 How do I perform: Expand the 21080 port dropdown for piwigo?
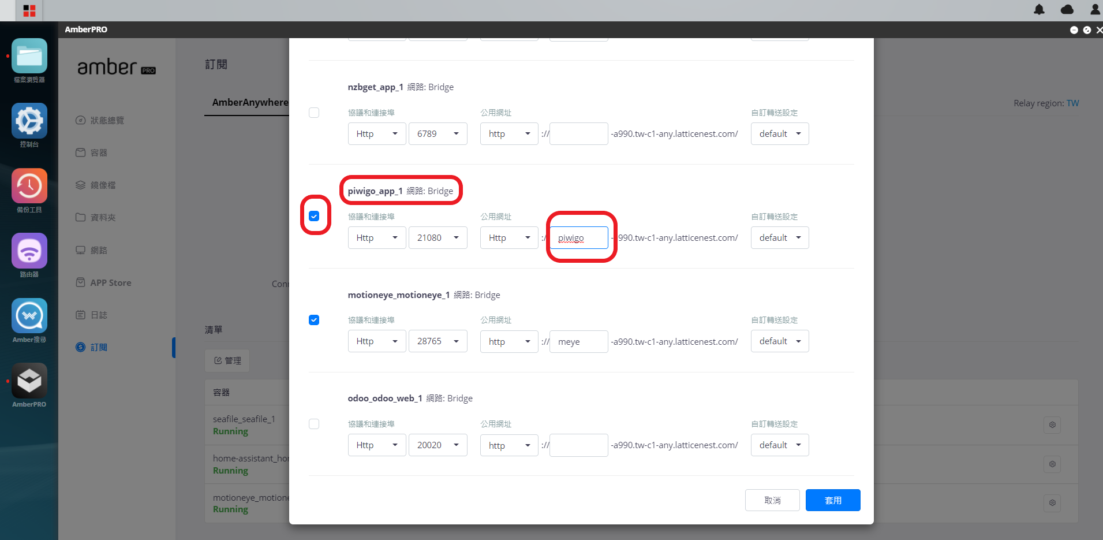[x=438, y=237]
